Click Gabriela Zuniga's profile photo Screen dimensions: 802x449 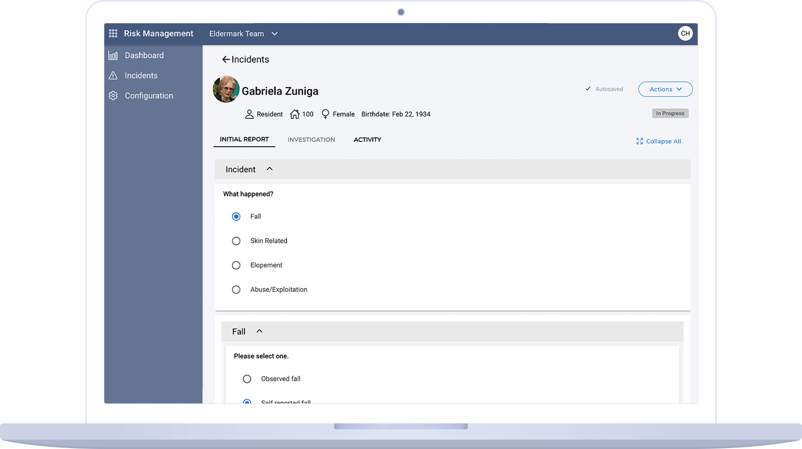(x=226, y=89)
